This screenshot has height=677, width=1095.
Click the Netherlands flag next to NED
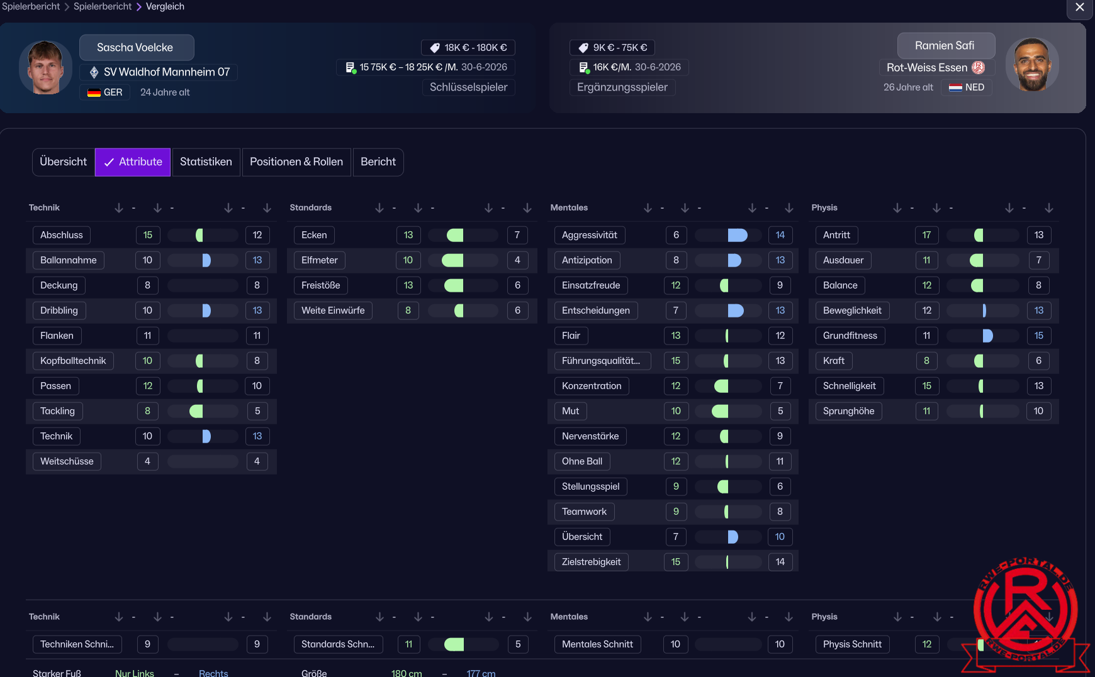point(955,87)
